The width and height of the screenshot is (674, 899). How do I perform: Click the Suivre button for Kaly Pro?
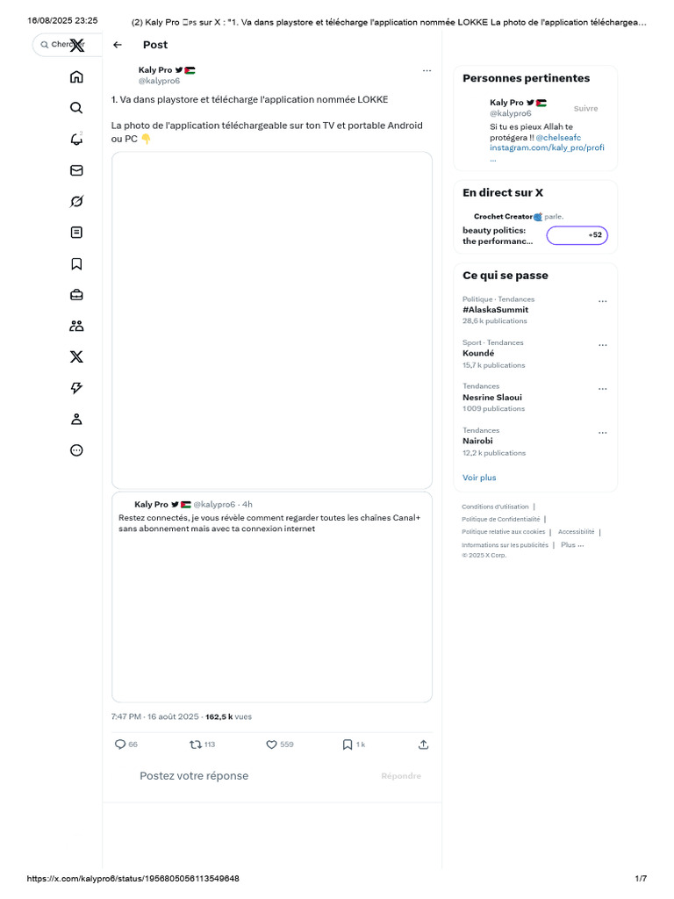coord(585,108)
